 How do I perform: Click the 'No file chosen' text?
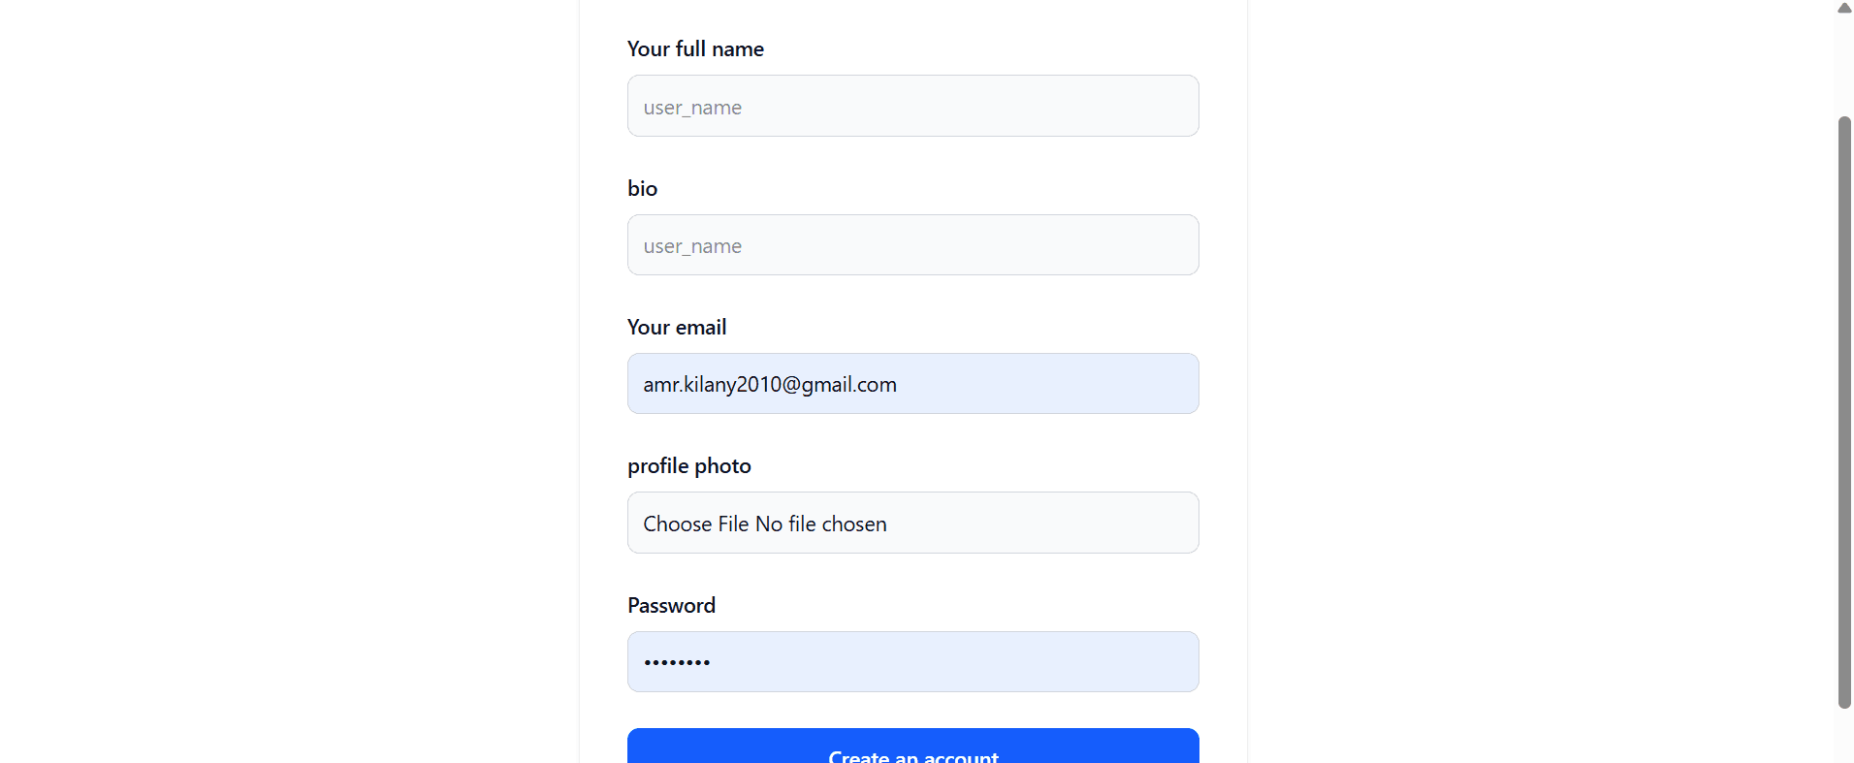pyautogui.click(x=820, y=524)
